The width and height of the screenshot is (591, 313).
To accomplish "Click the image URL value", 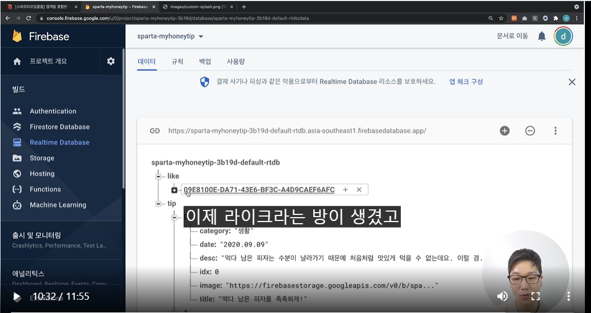I will click(x=332, y=285).
